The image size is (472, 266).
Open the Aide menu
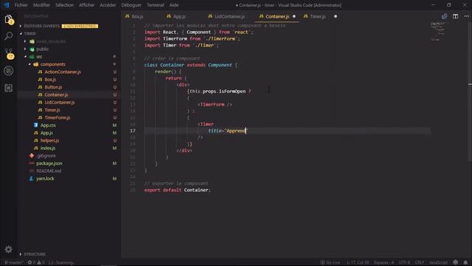pos(174,5)
